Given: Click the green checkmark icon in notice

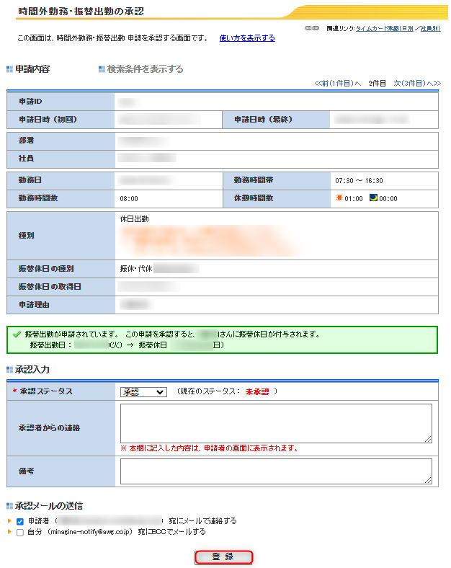Looking at the screenshot, I should pyautogui.click(x=17, y=334).
